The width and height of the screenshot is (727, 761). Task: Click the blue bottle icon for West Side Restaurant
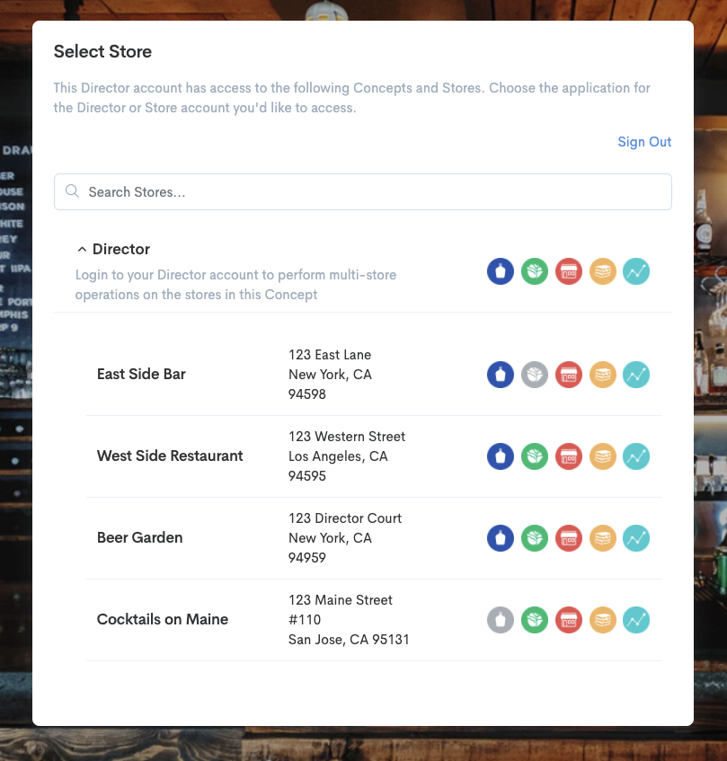tap(501, 456)
